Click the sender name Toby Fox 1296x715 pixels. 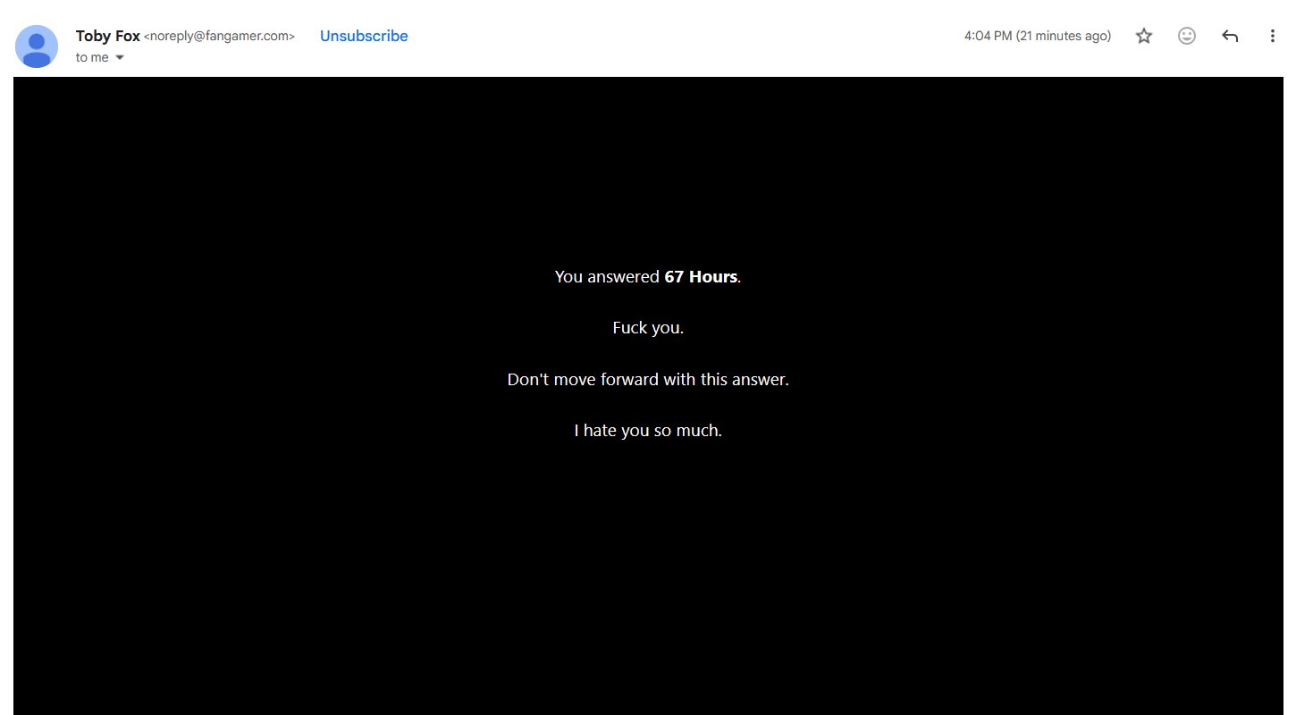[x=107, y=36]
